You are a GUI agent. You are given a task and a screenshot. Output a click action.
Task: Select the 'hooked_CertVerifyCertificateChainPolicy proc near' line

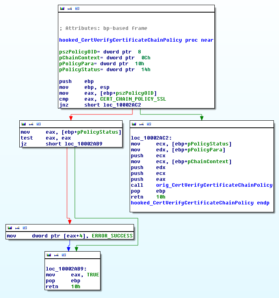tap(136, 40)
